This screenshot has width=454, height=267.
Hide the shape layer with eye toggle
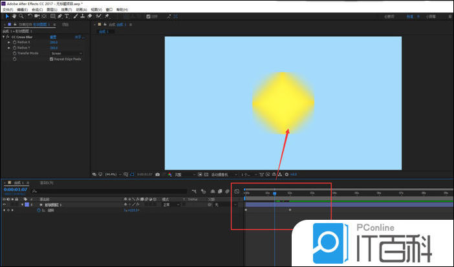tap(5, 205)
